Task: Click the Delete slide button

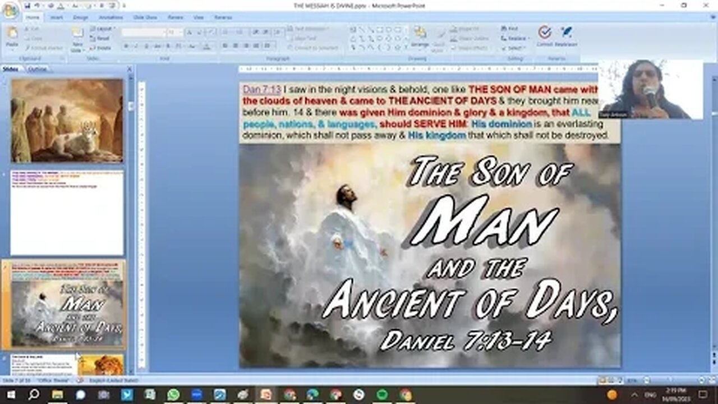Action: pos(101,48)
